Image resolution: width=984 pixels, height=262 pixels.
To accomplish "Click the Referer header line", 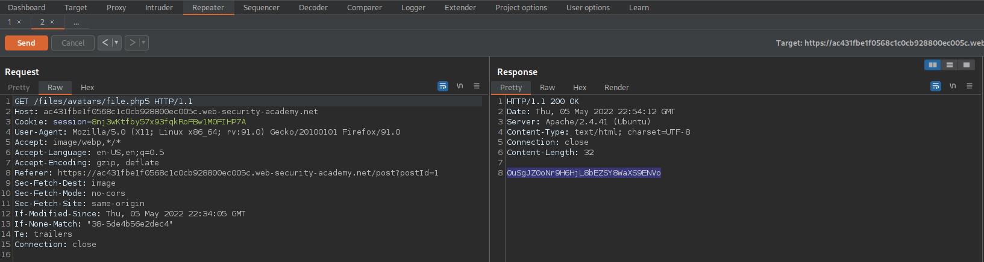I will (227, 172).
